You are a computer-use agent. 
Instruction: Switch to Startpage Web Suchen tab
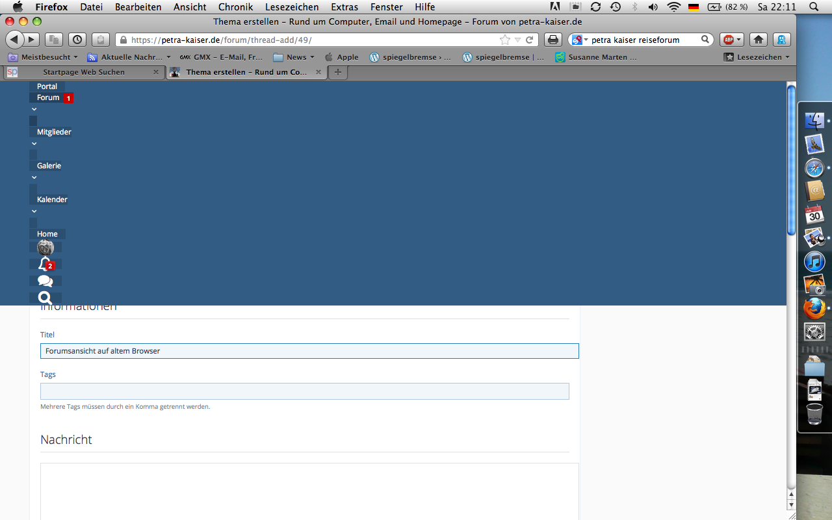83,72
